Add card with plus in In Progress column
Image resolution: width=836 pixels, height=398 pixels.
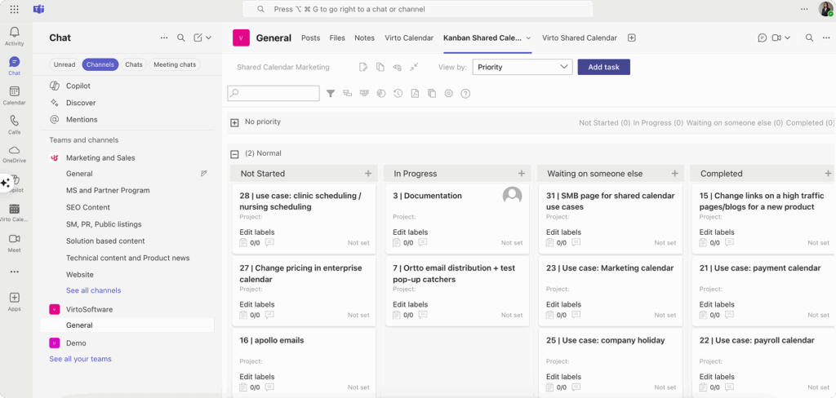(522, 173)
